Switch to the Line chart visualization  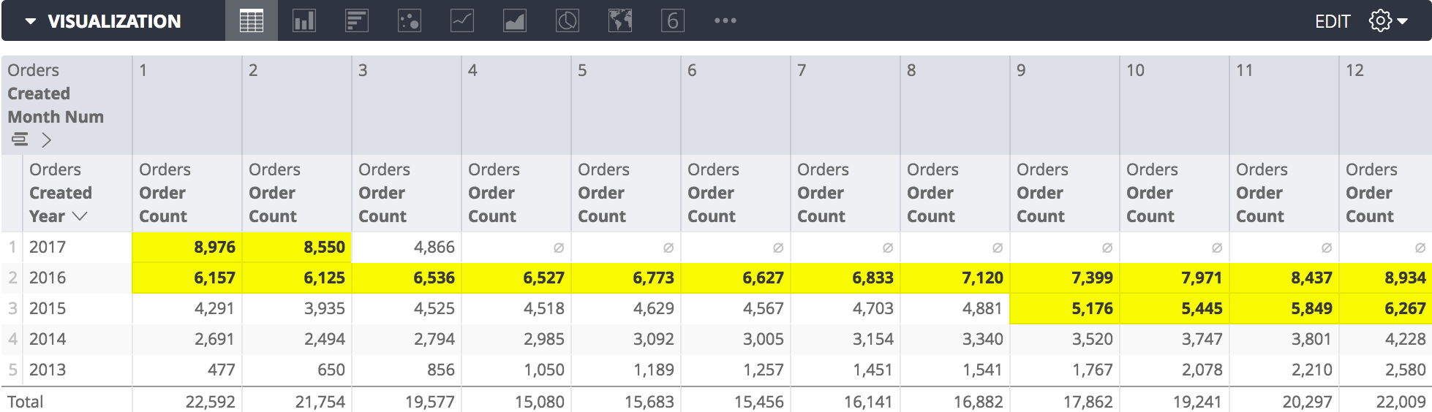pyautogui.click(x=461, y=20)
